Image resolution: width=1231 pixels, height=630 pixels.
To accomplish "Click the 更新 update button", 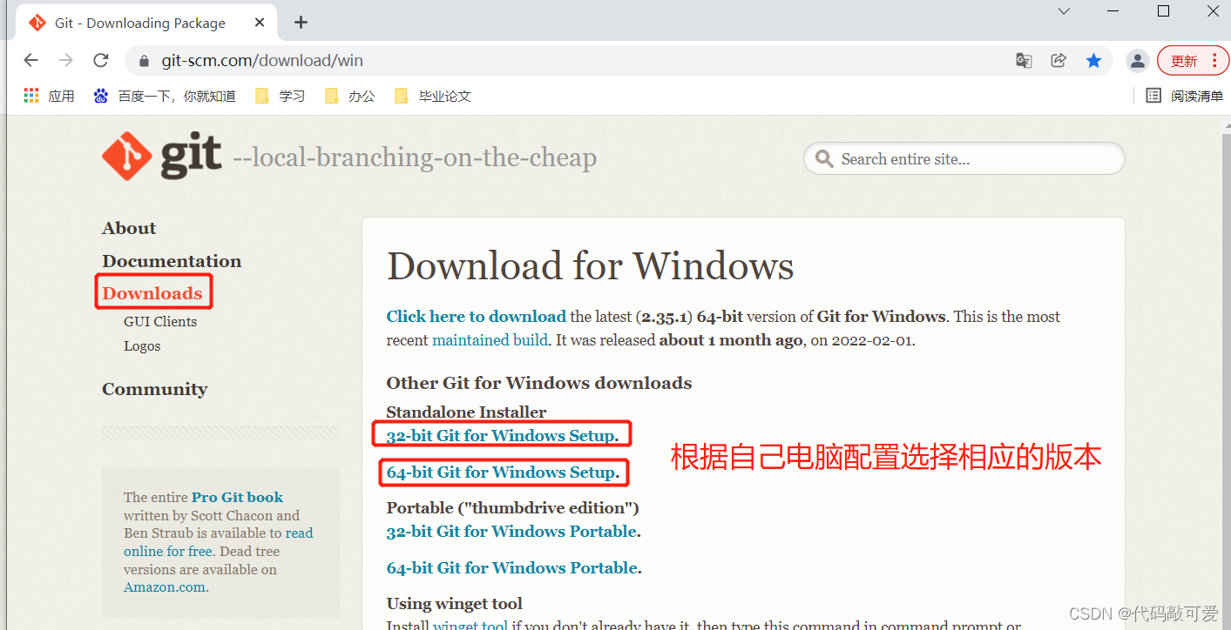I will [x=1193, y=60].
